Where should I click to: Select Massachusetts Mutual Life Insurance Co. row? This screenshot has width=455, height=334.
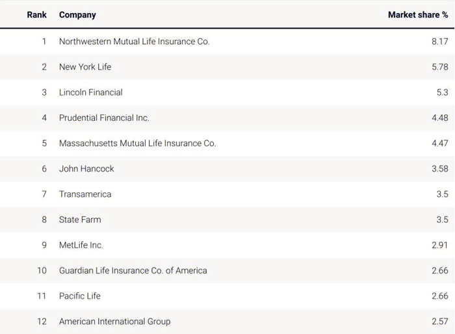click(137, 143)
